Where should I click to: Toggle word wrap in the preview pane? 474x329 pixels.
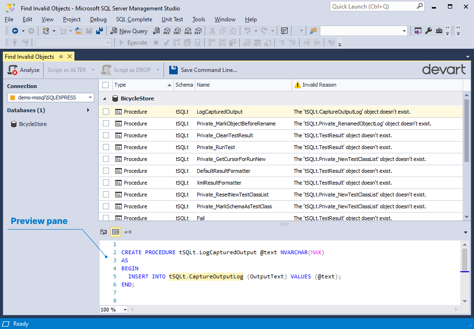(103, 232)
